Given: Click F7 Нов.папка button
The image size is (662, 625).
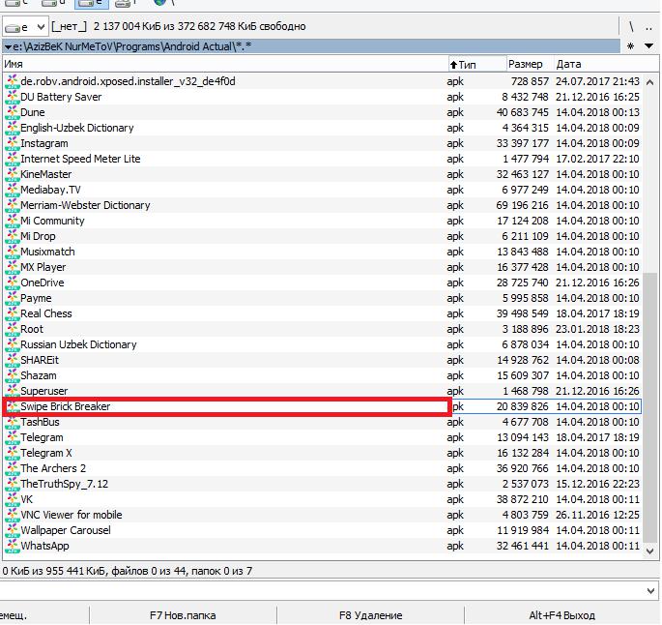Looking at the screenshot, I should click(x=183, y=615).
